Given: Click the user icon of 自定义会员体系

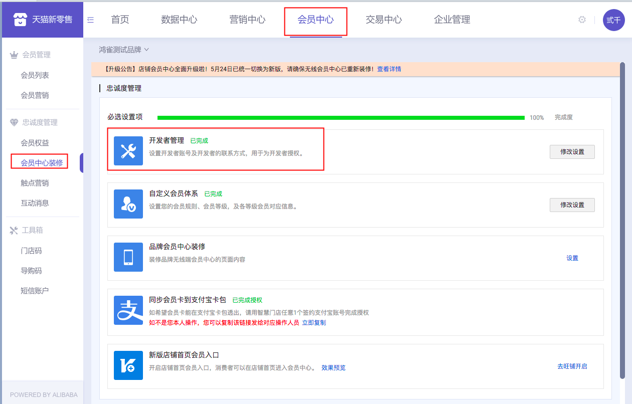Looking at the screenshot, I should [x=128, y=204].
